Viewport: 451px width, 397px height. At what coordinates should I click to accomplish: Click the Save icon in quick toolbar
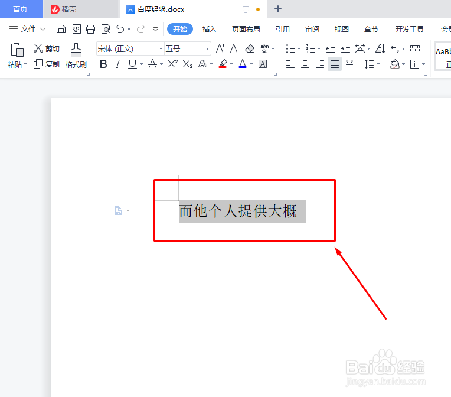(61, 29)
